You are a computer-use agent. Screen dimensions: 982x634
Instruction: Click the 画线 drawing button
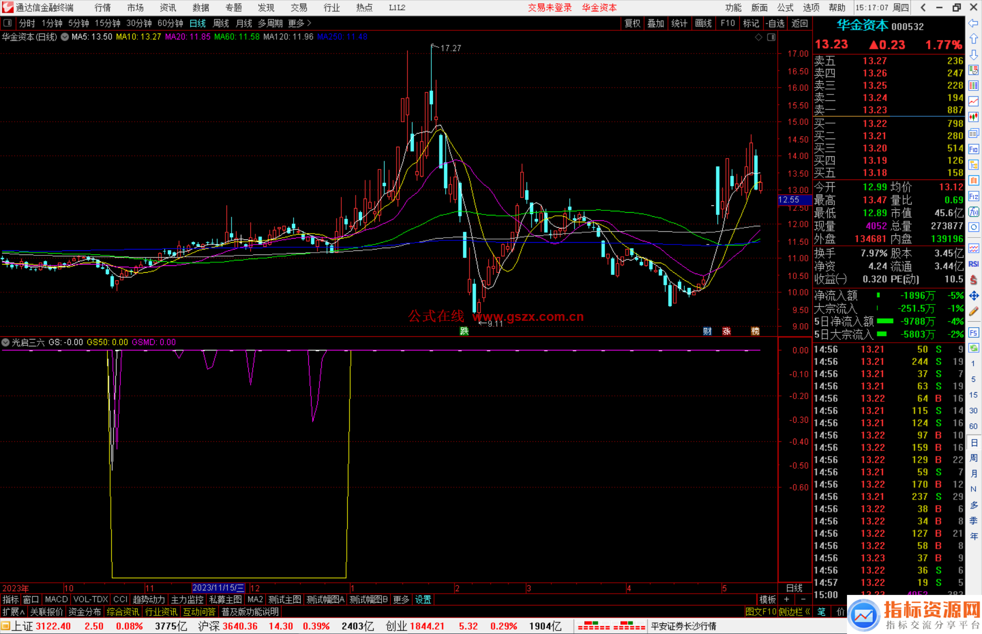(x=703, y=23)
